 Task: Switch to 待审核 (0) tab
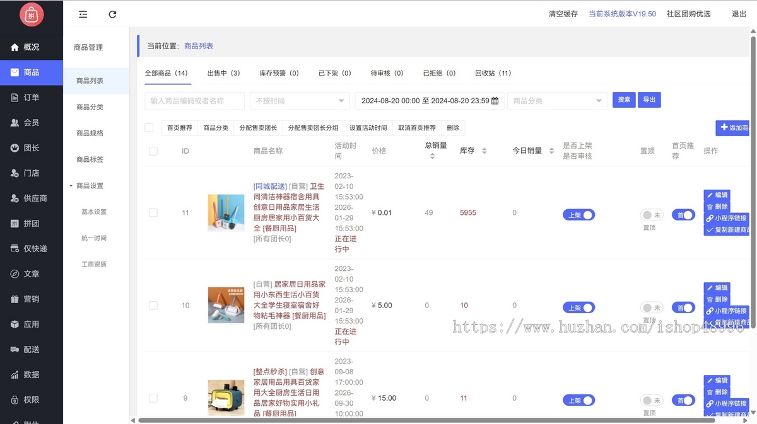point(387,73)
